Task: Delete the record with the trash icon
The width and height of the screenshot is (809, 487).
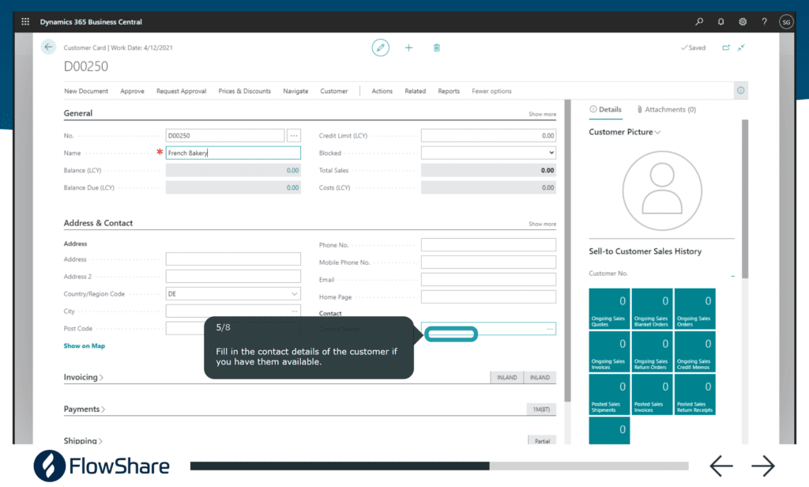Action: point(437,47)
